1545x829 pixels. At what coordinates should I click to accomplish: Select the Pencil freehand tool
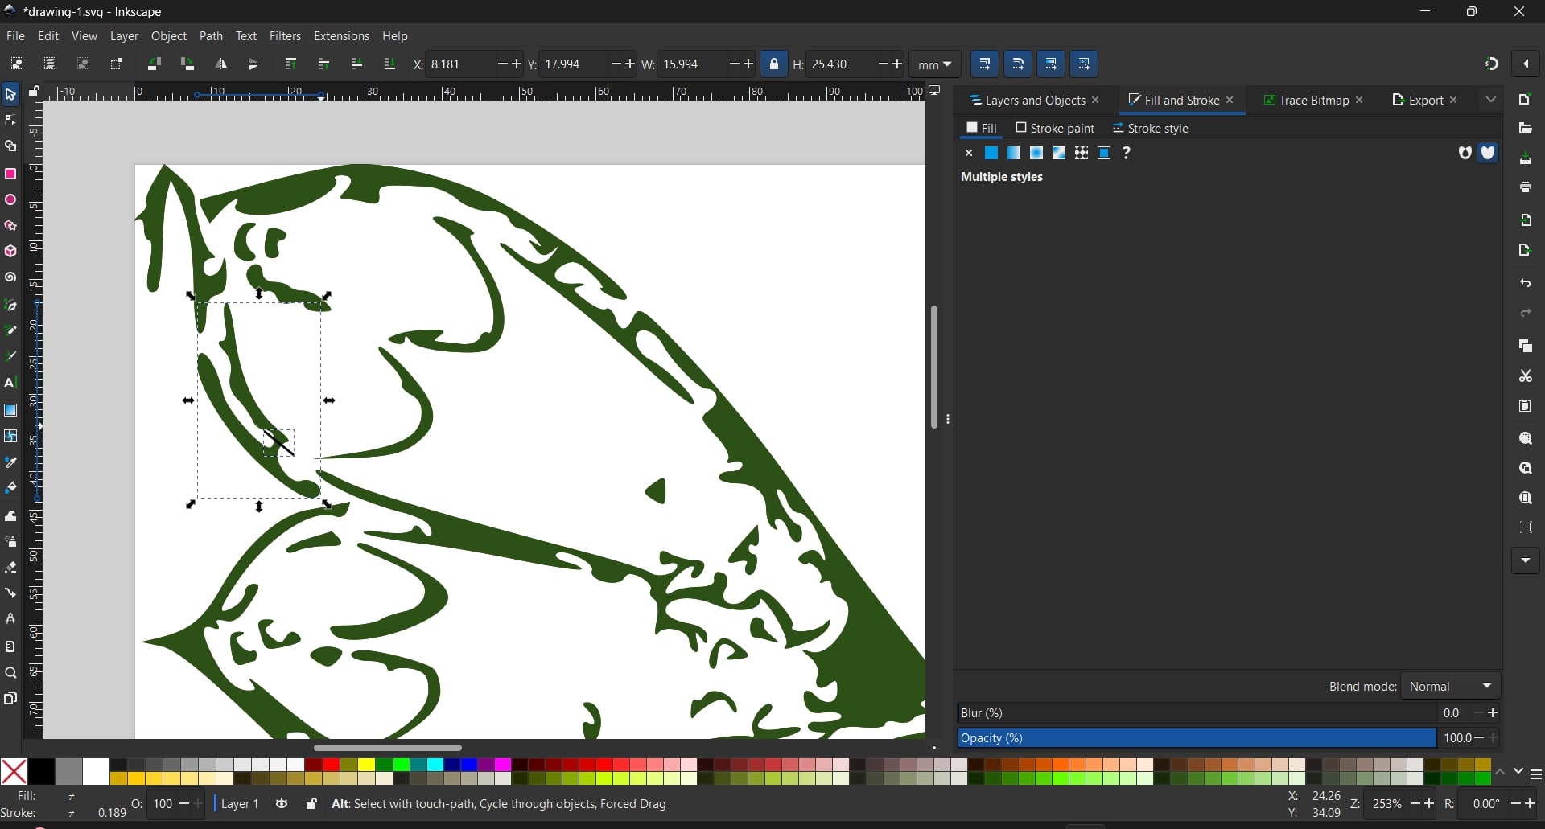coord(10,330)
